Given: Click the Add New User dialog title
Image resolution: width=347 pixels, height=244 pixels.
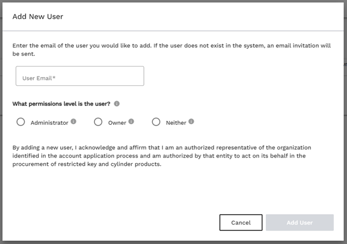Looking at the screenshot, I should click(x=38, y=17).
